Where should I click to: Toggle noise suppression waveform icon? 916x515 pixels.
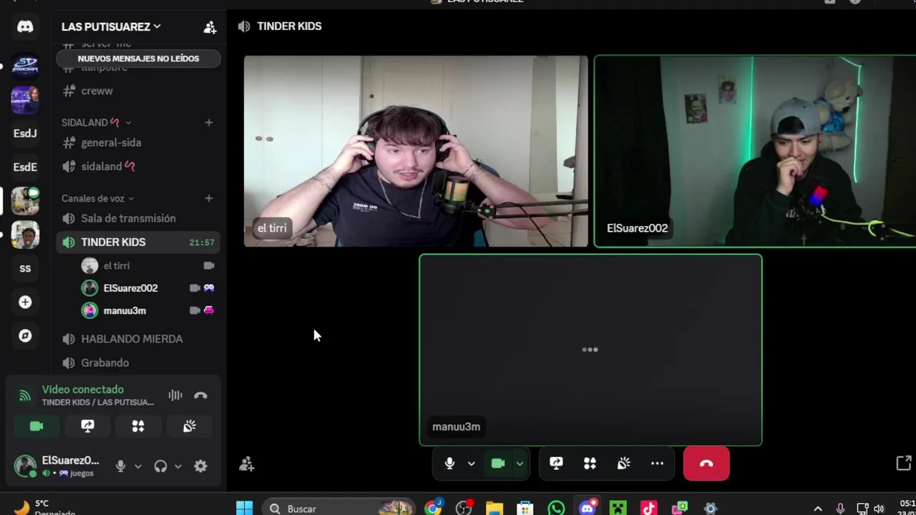point(175,395)
